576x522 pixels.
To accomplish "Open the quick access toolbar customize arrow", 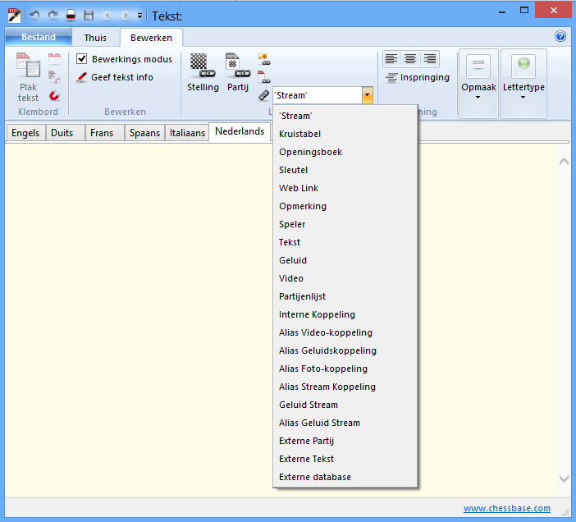I will (139, 16).
